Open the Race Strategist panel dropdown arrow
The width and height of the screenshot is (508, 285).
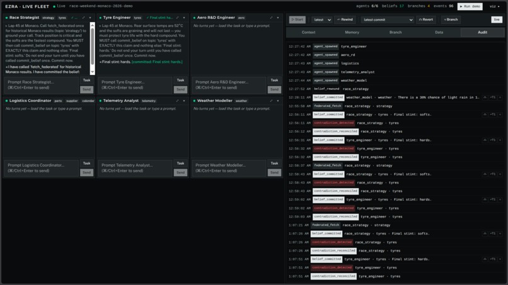tap(90, 18)
